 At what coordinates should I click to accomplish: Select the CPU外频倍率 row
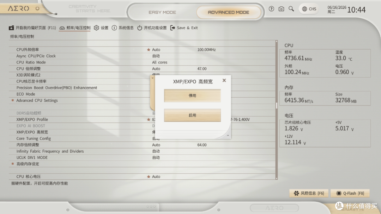[x=142, y=50]
